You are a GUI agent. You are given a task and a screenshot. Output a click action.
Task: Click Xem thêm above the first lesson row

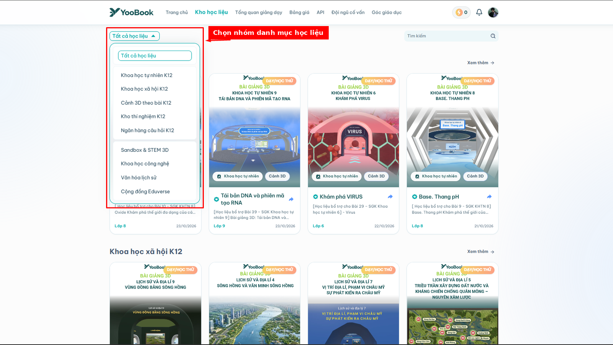pos(480,63)
